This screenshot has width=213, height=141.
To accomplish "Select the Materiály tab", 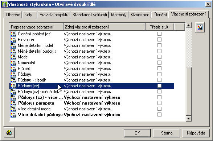I will click(119, 14).
